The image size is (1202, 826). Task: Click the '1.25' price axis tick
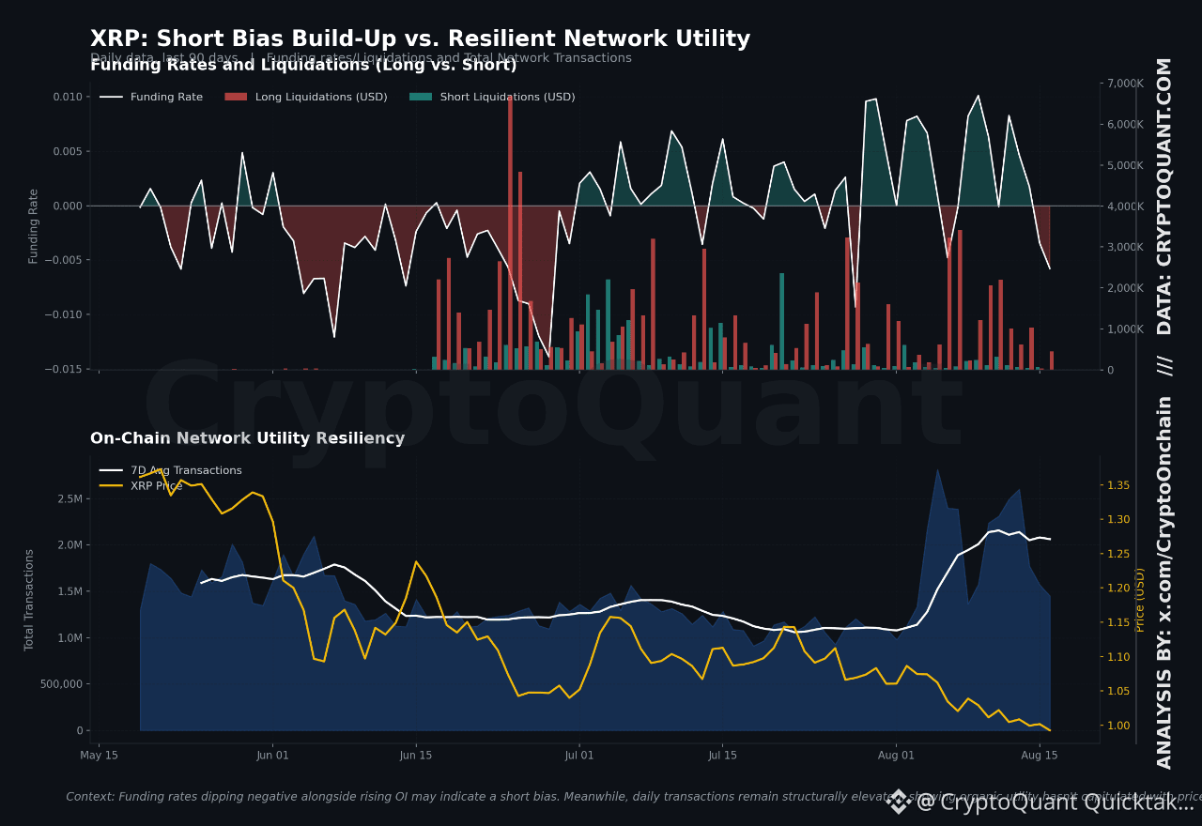pyautogui.click(x=1118, y=554)
